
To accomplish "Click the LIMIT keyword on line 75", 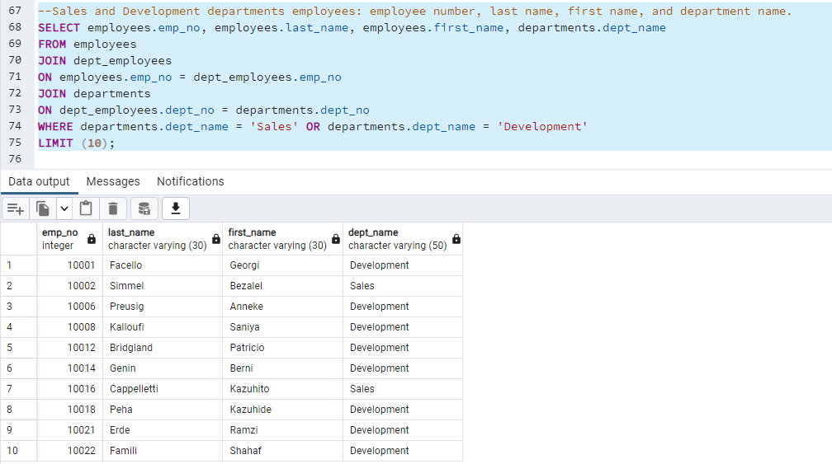I will [55, 143].
